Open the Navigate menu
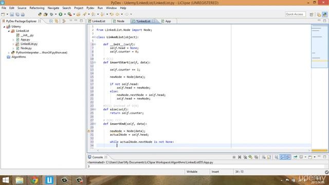 (x=53, y=8)
